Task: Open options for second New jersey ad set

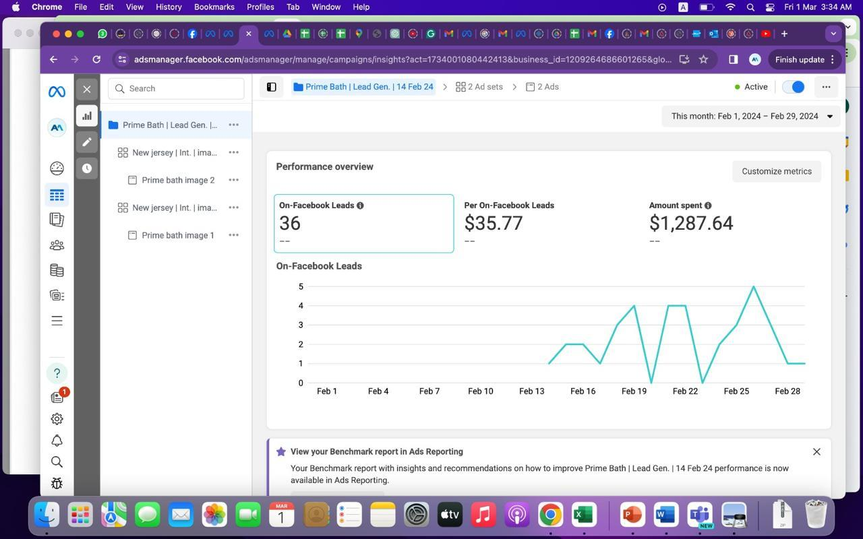Action: coord(233,208)
